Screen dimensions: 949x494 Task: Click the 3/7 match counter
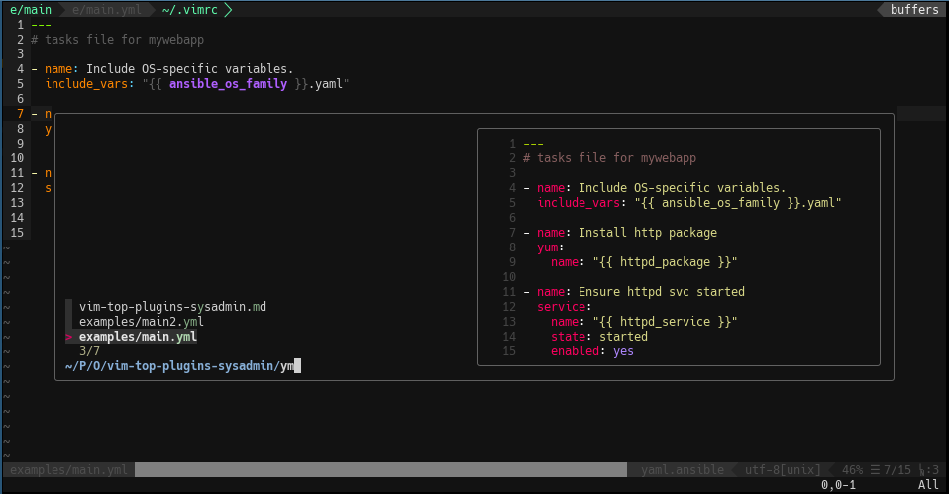[x=89, y=351]
